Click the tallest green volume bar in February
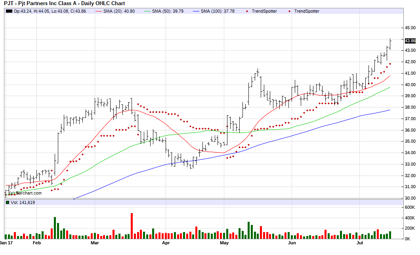 pyautogui.click(x=55, y=228)
